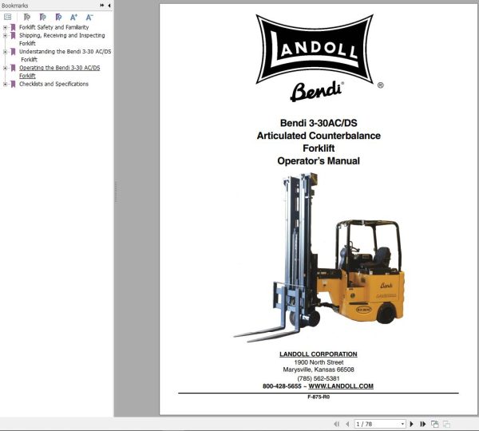Open the page number dropdown arrow
The image size is (479, 431).
pos(402,424)
